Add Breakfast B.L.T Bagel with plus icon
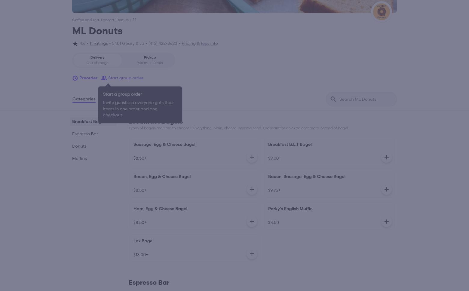This screenshot has height=291, width=469. [387, 157]
